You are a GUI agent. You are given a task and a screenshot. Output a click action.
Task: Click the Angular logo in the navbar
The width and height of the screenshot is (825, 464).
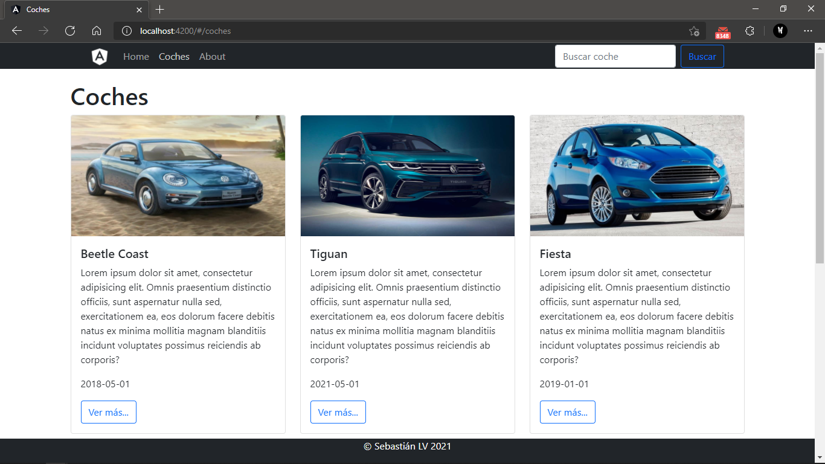[x=100, y=56]
